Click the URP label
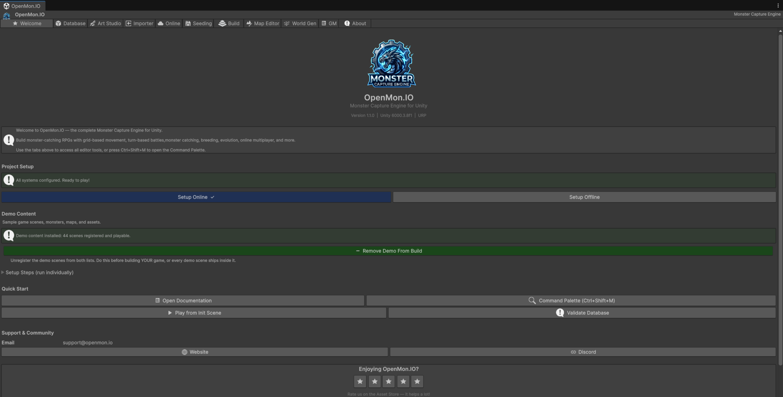 [x=422, y=116]
